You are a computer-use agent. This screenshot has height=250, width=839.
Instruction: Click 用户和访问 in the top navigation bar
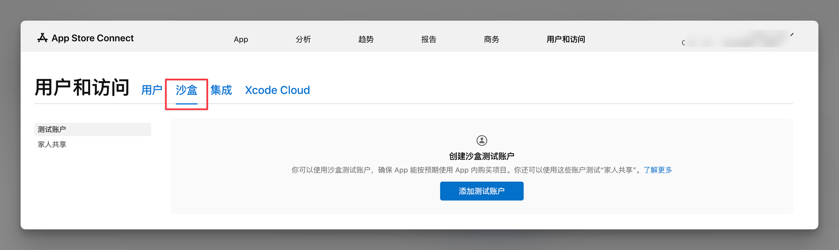tap(565, 39)
